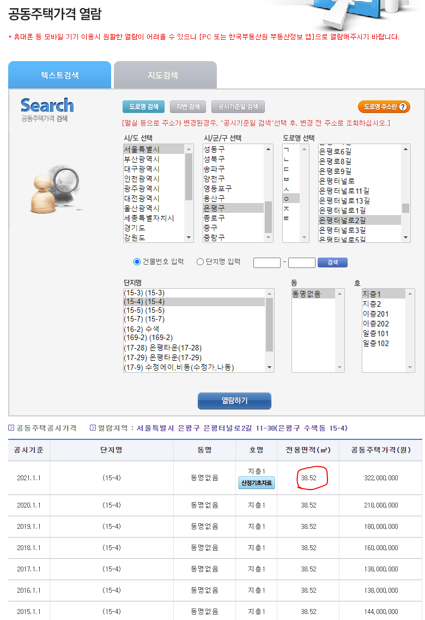Click scroll-down arrow of 시/도 list
The width and height of the screenshot is (425, 620).
189,237
